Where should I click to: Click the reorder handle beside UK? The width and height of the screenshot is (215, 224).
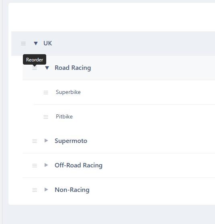23,43
